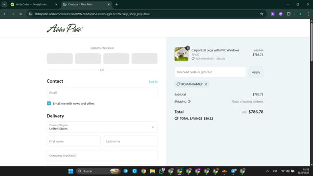Click the Log in link

[x=153, y=82]
